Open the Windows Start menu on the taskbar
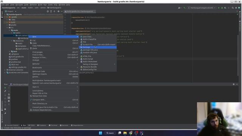Screen dimensions: 242x136 pos(101,133)
